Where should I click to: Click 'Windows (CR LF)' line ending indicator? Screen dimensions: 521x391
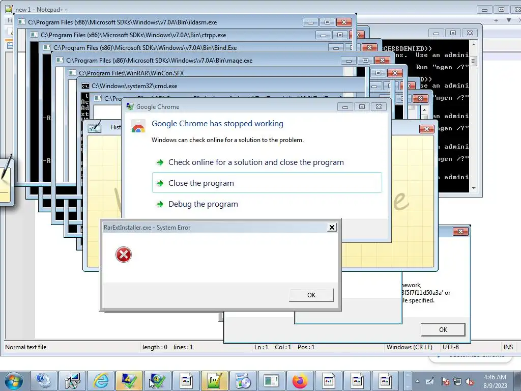[x=410, y=347]
